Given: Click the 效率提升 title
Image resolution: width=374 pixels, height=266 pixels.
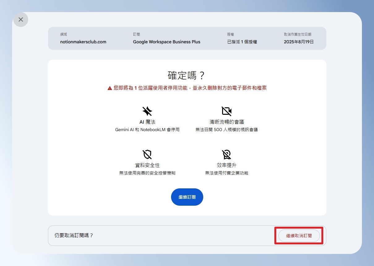Looking at the screenshot, I should click(226, 165).
